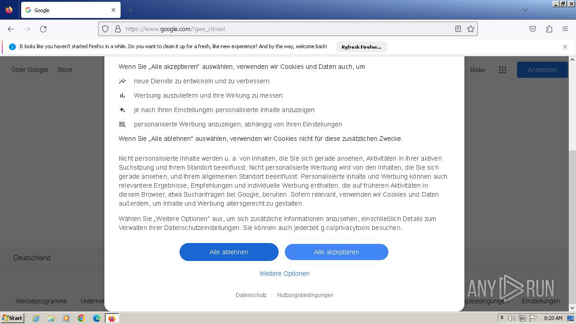Close the Google tab
The image size is (576, 324).
pos(113,10)
